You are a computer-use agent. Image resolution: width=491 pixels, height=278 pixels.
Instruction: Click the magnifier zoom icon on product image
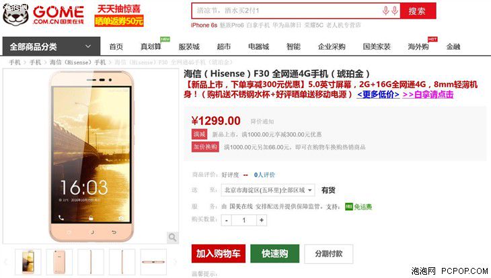tap(172, 237)
